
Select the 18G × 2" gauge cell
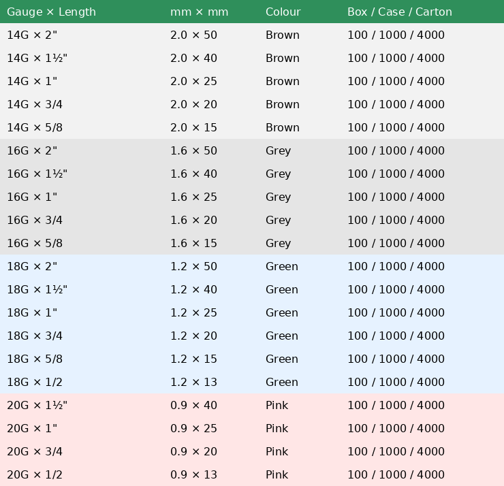pos(32,267)
